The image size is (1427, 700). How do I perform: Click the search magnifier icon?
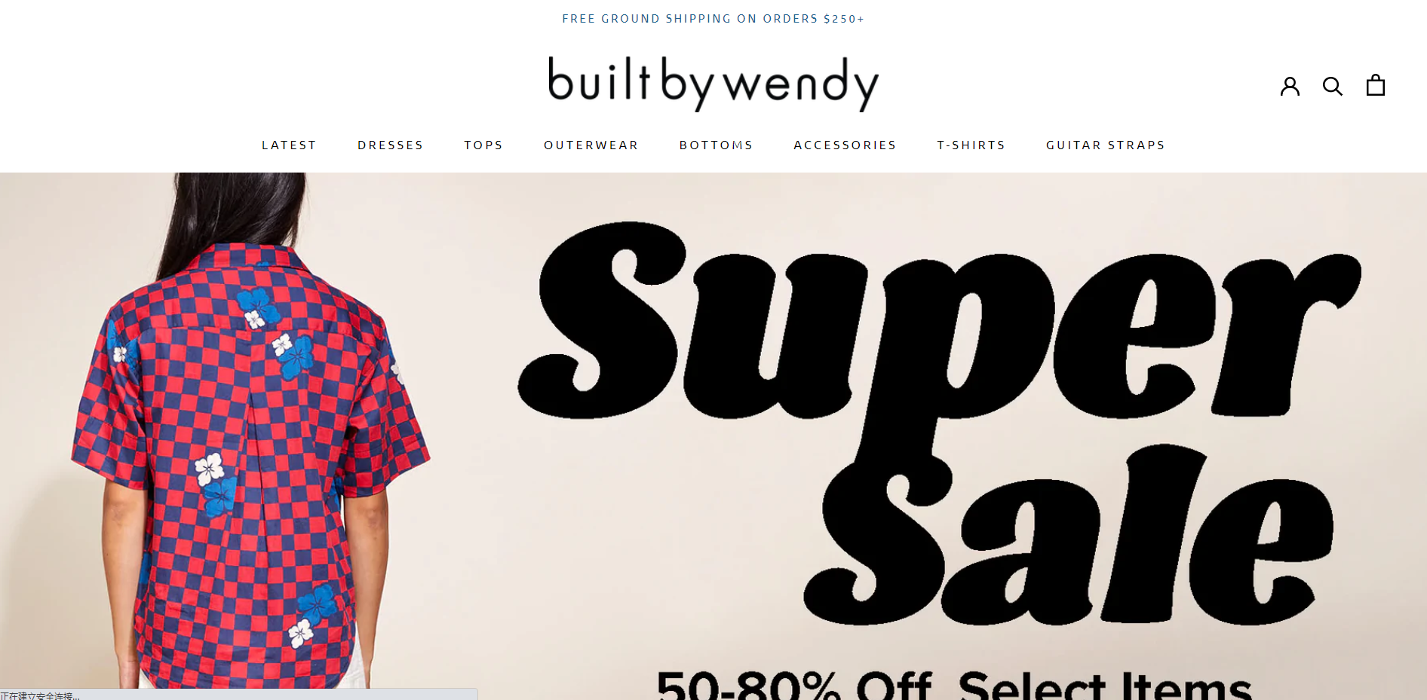pyautogui.click(x=1333, y=86)
